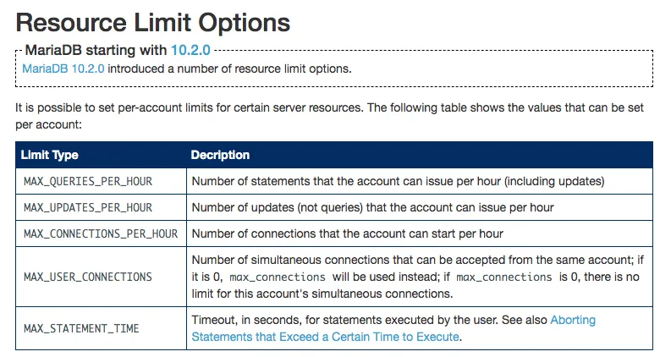This screenshot has height=357, width=660.
Task: Click the description of connections per hour
Action: 347,233
